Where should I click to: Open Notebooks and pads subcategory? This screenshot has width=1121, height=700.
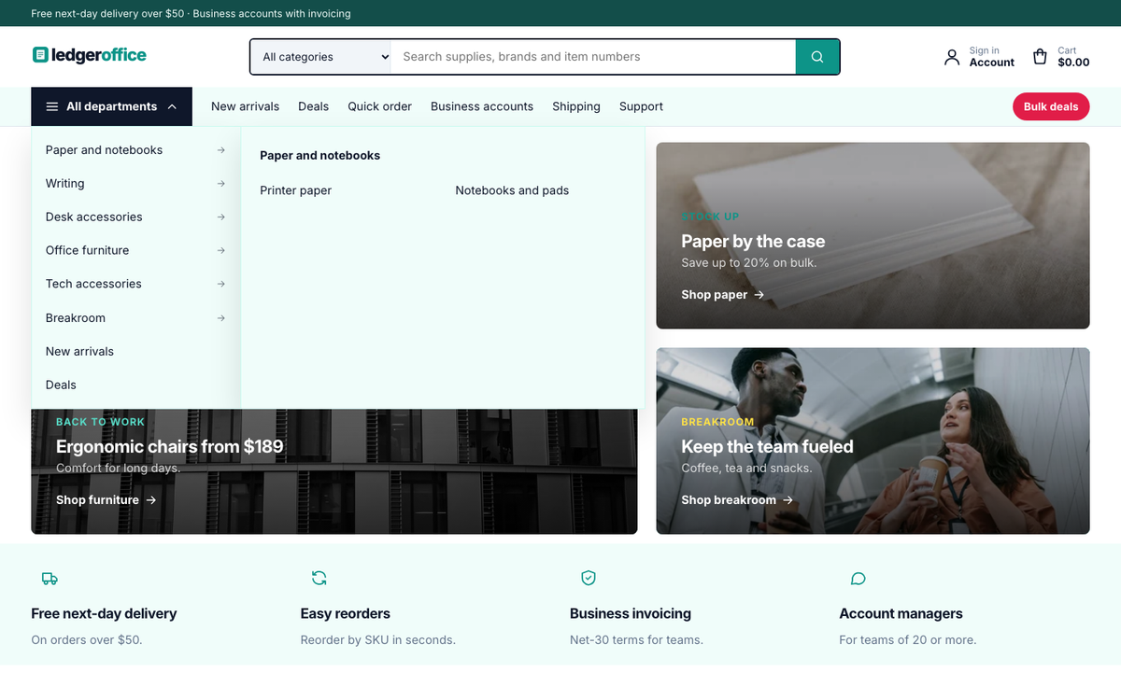click(512, 190)
